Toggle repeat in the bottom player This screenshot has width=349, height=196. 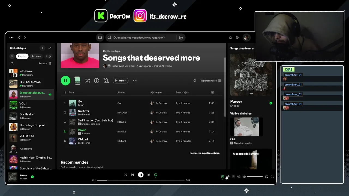point(156,175)
